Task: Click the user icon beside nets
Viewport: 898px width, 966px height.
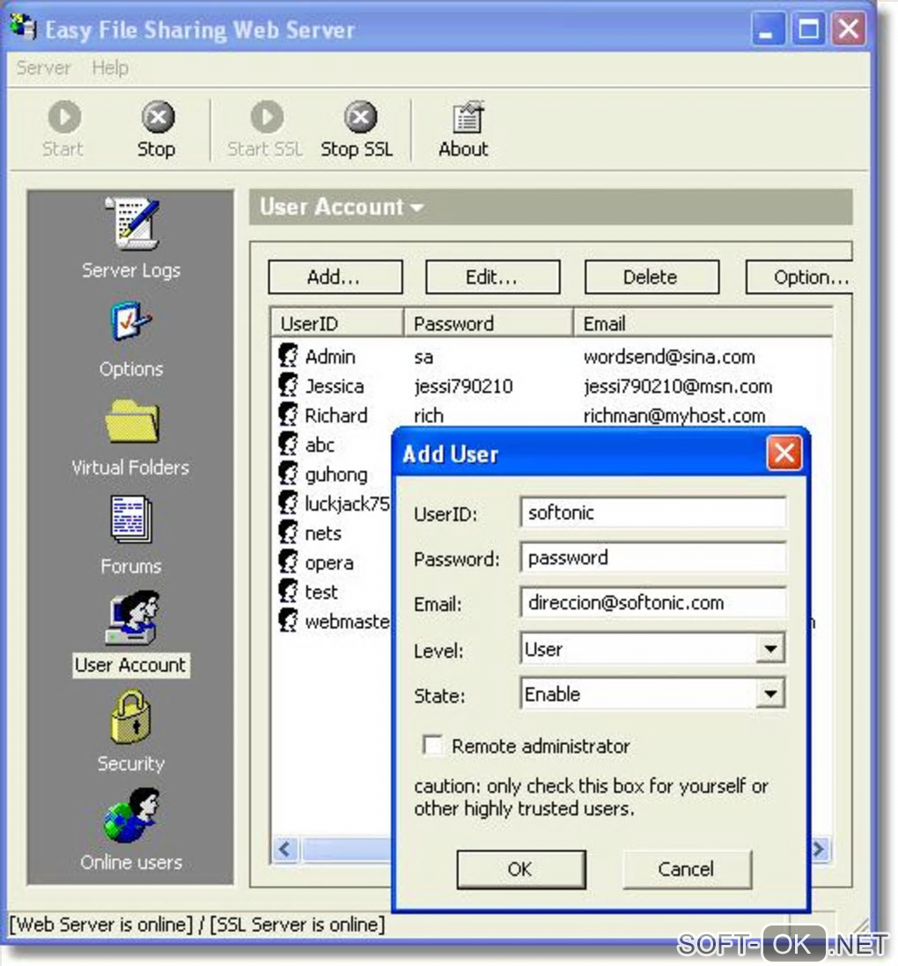Action: (x=288, y=532)
